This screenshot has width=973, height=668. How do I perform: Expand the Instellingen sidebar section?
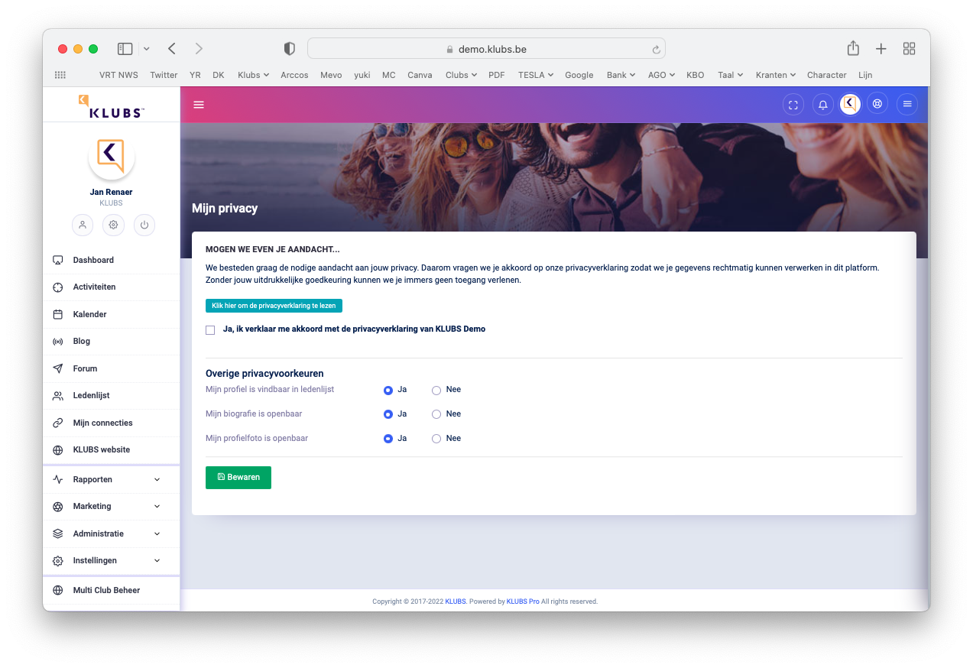pos(105,561)
